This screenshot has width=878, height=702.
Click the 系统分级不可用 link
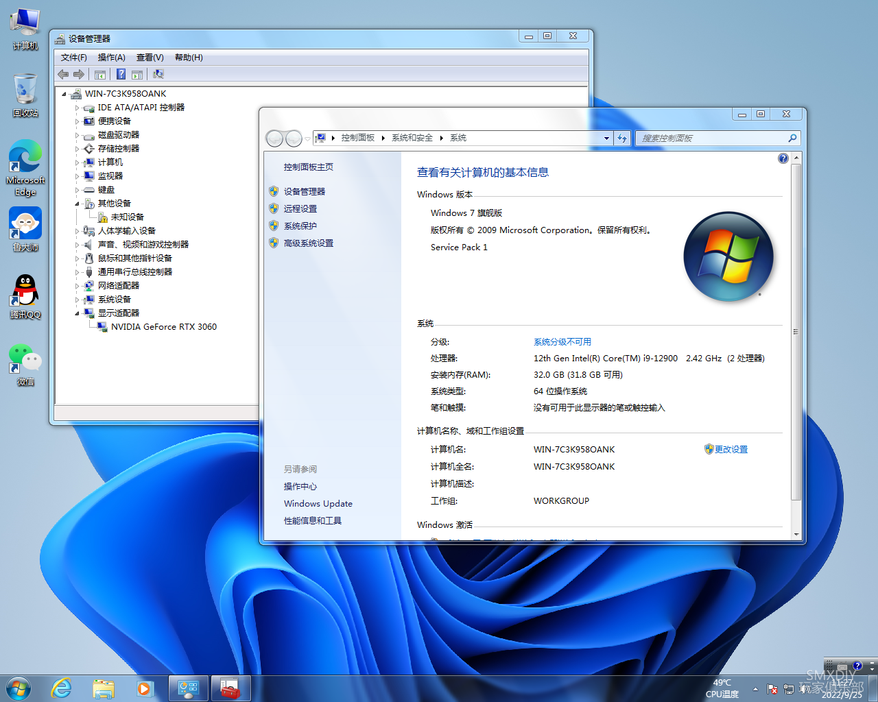[562, 342]
